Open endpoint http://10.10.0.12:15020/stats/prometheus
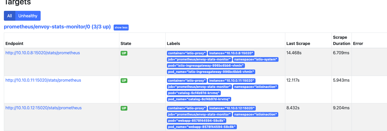This screenshot has width=387, height=131. 43,108
